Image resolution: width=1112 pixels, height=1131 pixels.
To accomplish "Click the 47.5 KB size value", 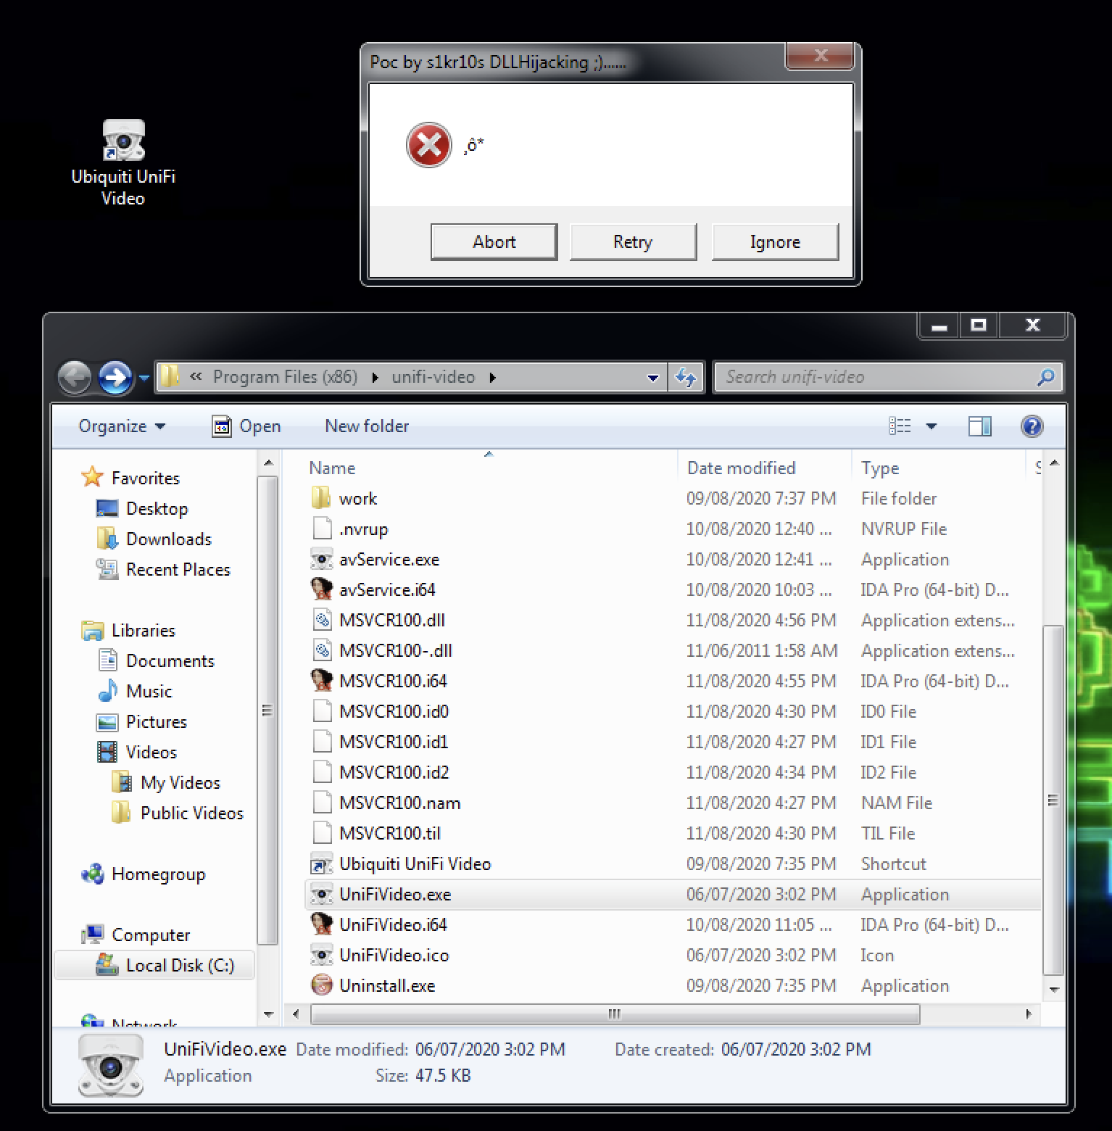I will [443, 1075].
